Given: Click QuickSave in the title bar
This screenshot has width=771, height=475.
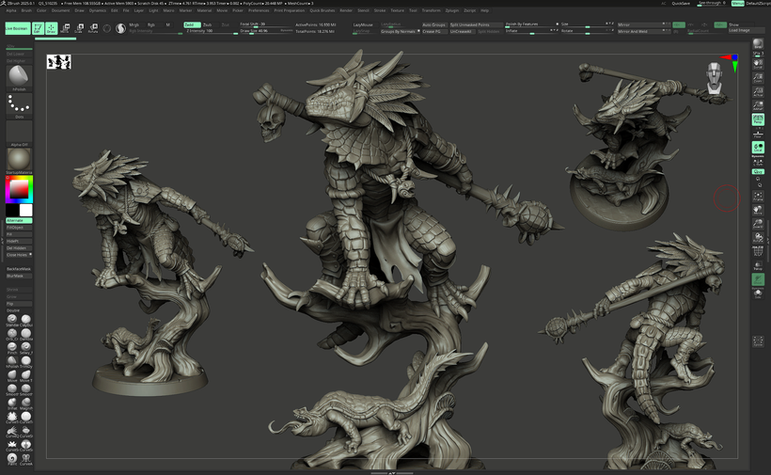Looking at the screenshot, I should click(681, 4).
